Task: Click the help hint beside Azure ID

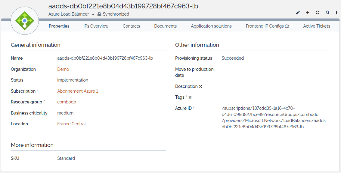Action: 194,107
